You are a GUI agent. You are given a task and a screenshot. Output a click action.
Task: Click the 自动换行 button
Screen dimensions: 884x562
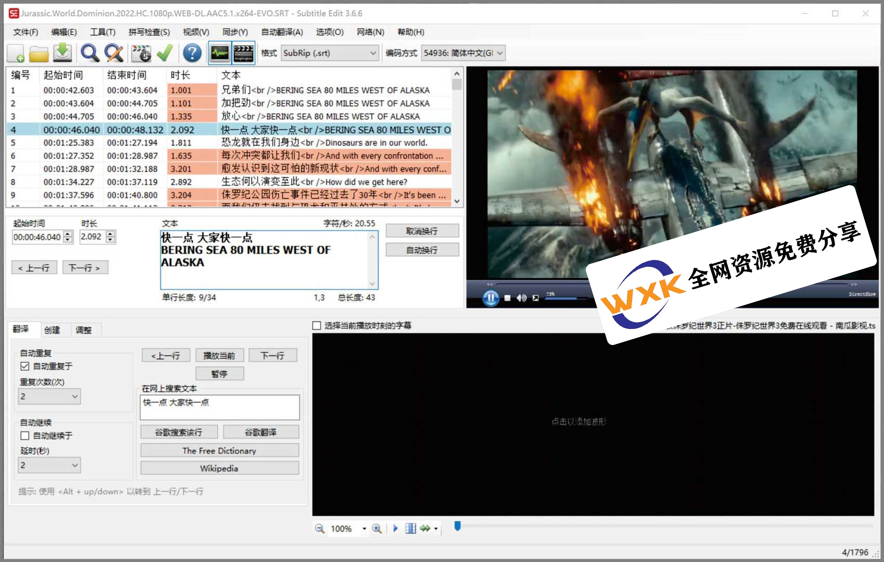click(422, 250)
